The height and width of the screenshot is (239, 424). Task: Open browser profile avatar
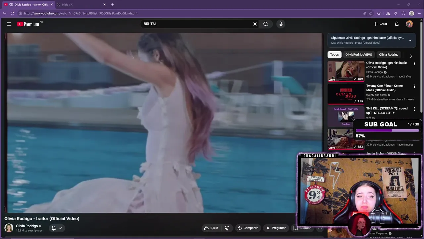[x=412, y=13]
